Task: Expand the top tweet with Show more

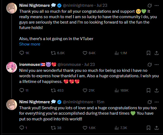Action: [x=30, y=44]
